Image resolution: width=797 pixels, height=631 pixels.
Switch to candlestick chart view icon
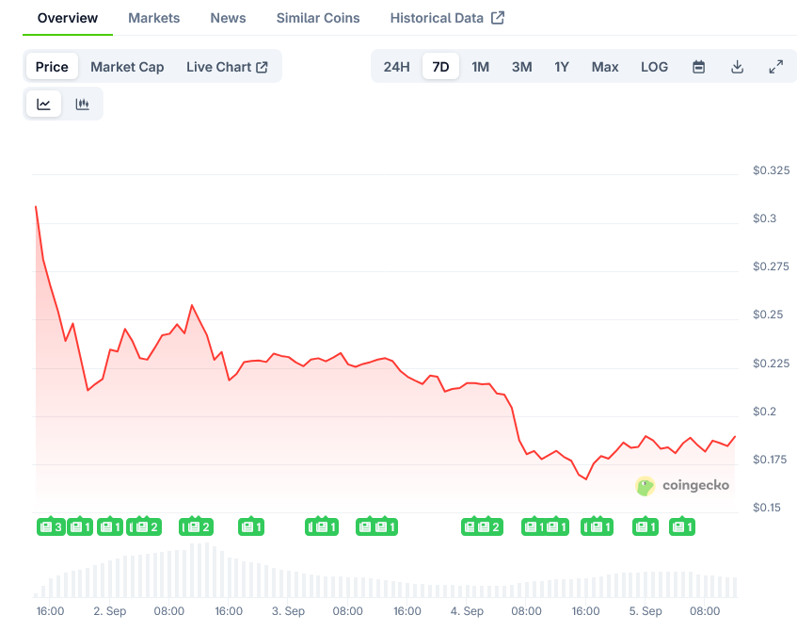(x=83, y=105)
